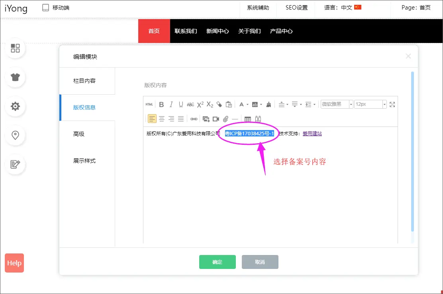Viewport: 443px width, 294px height.
Task: Open the map pin sidebar icon
Action: point(16,135)
